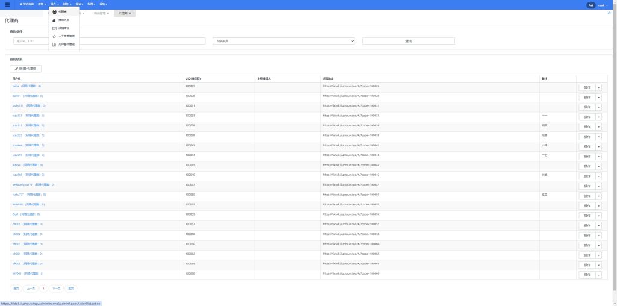Click the 查询 search button
617x306 pixels.
coord(409,41)
